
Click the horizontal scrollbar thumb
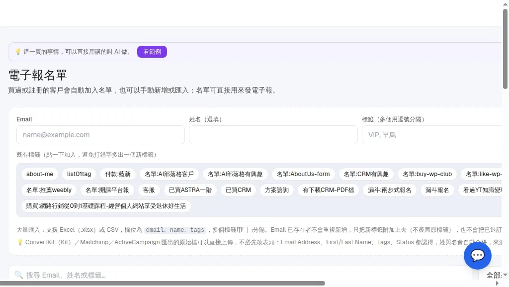coord(163,284)
